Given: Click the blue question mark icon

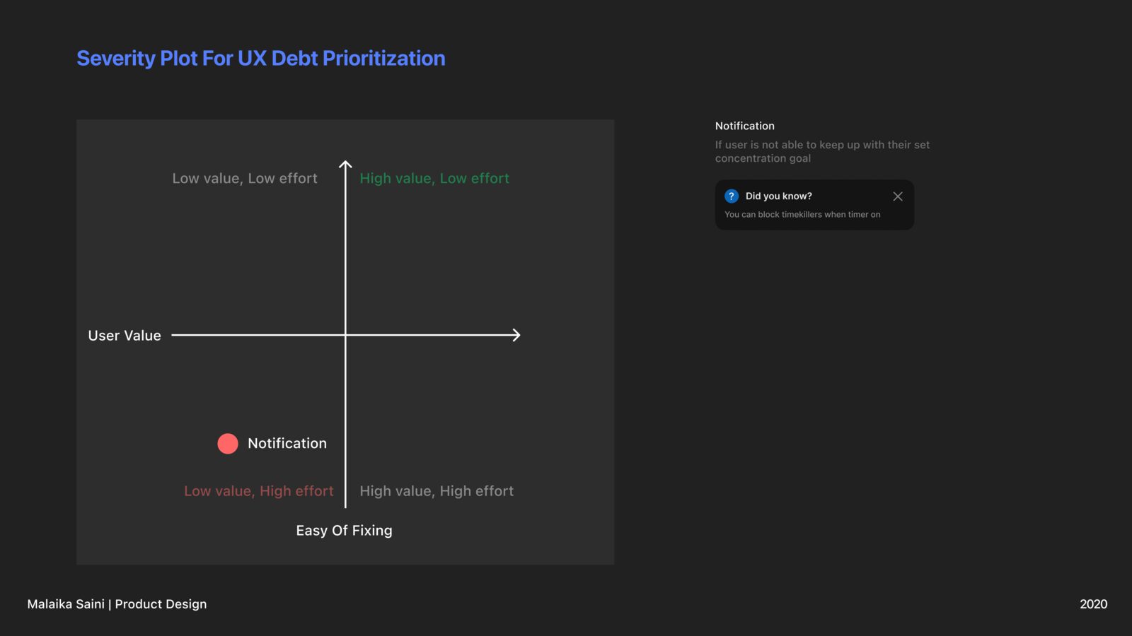Looking at the screenshot, I should (732, 196).
